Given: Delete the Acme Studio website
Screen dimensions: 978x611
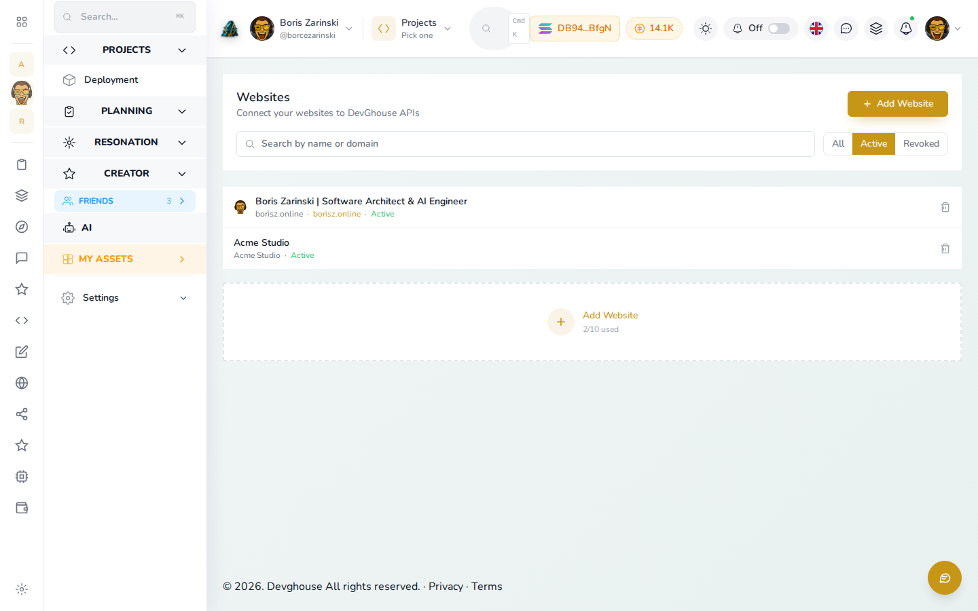Looking at the screenshot, I should [x=945, y=248].
